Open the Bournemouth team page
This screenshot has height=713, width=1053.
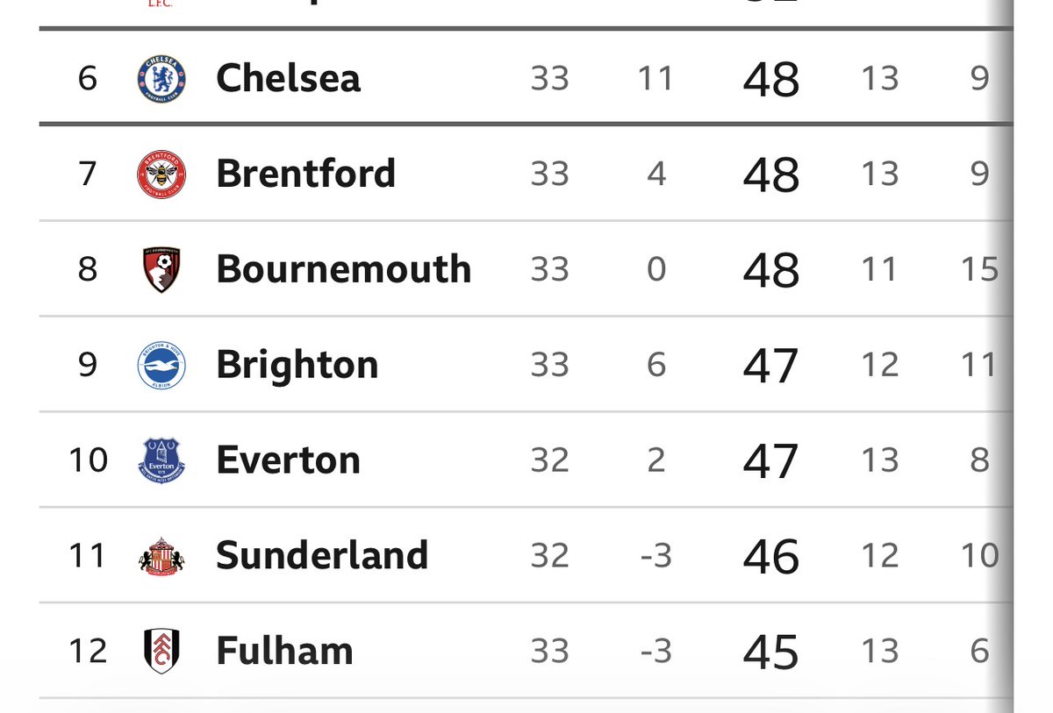343,269
